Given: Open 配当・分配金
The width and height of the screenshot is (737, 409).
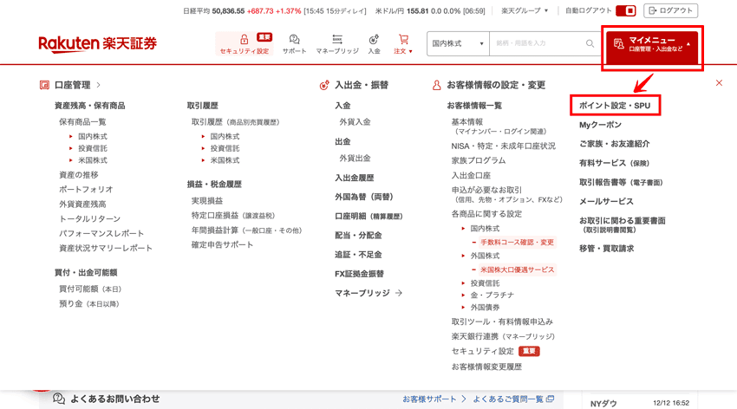Looking at the screenshot, I should pos(358,236).
